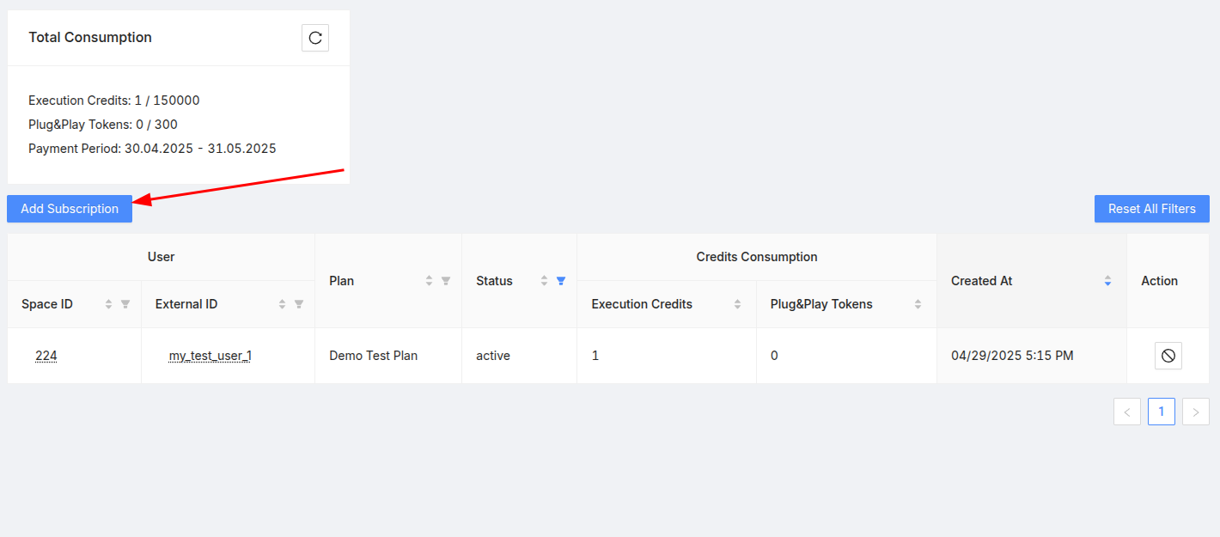Sort Execution Credits column arrows
This screenshot has height=537, width=1220.
(737, 304)
